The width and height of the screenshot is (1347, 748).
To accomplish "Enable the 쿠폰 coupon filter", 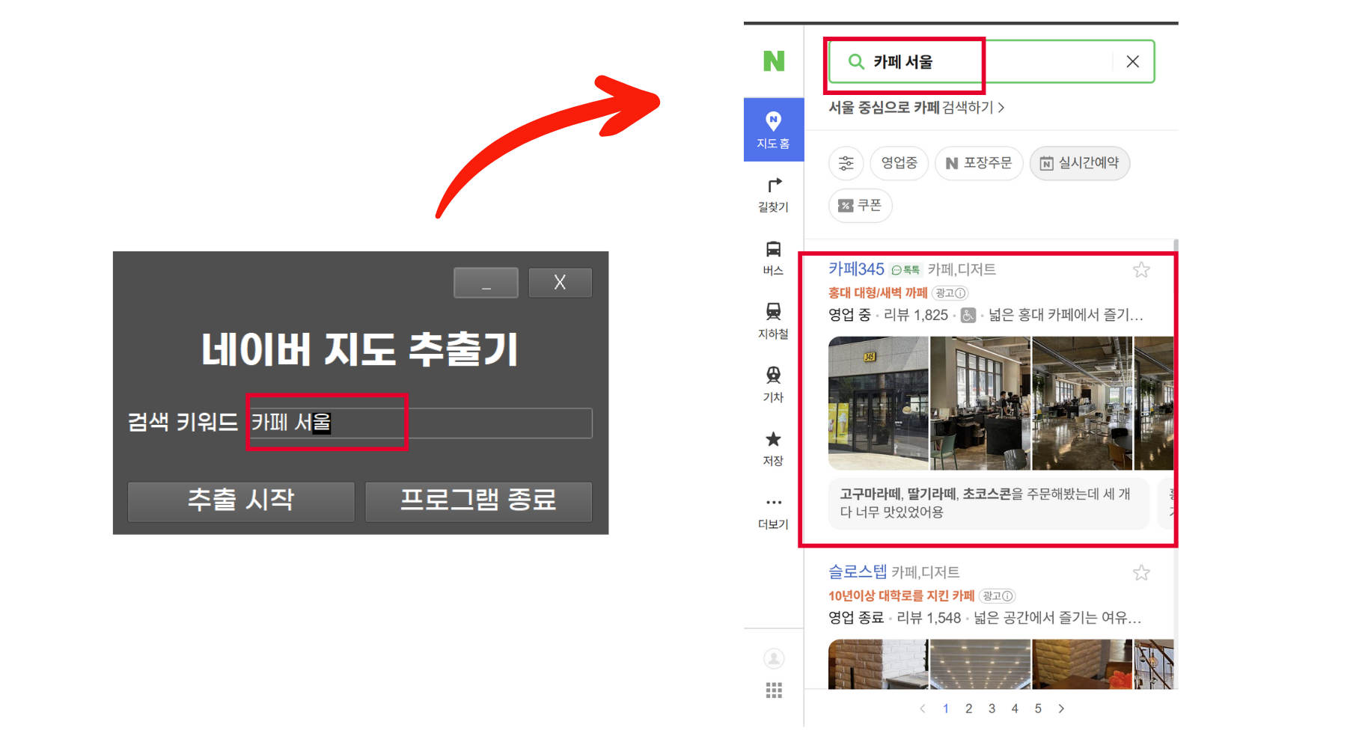I will pos(860,205).
